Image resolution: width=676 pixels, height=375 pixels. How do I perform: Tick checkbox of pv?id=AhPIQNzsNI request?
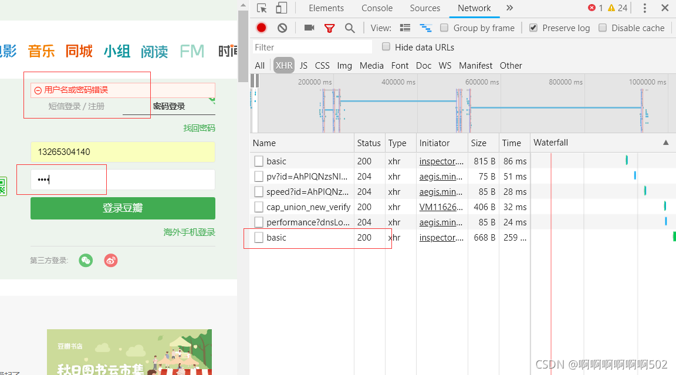[x=259, y=176]
